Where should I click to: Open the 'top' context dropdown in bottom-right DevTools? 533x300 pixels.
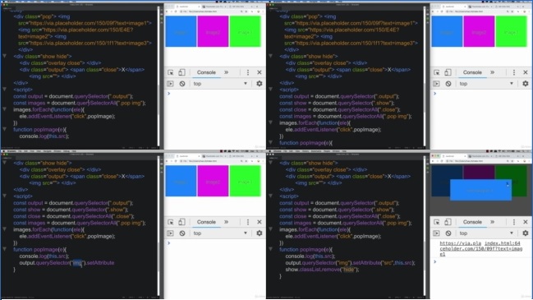[486, 233]
